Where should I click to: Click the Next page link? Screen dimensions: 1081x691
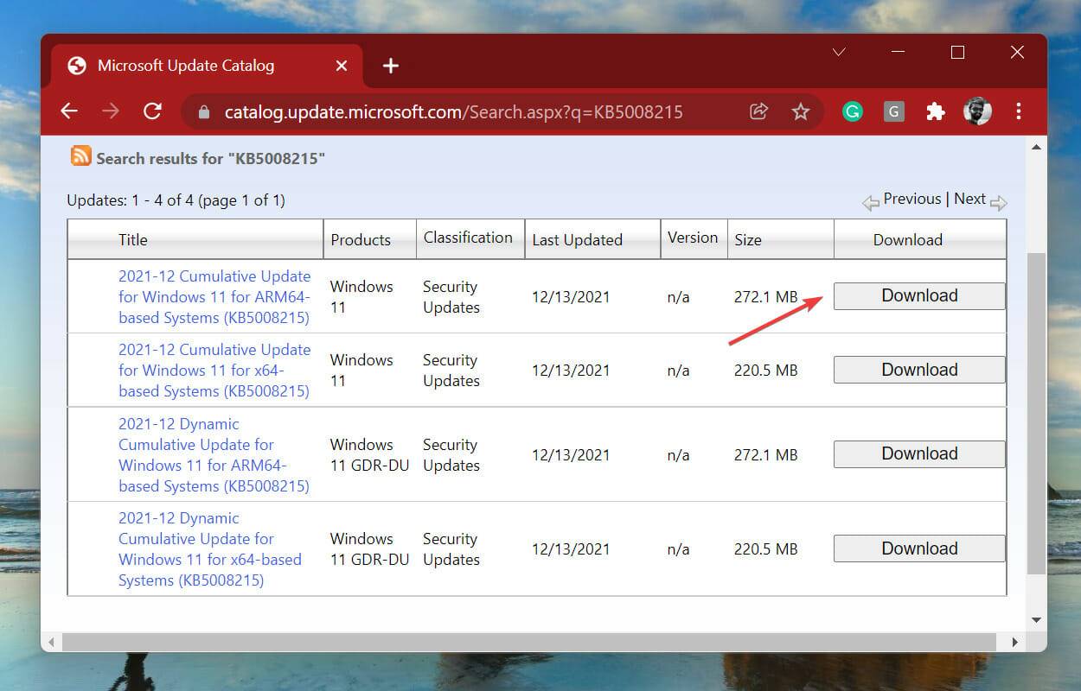tap(970, 199)
